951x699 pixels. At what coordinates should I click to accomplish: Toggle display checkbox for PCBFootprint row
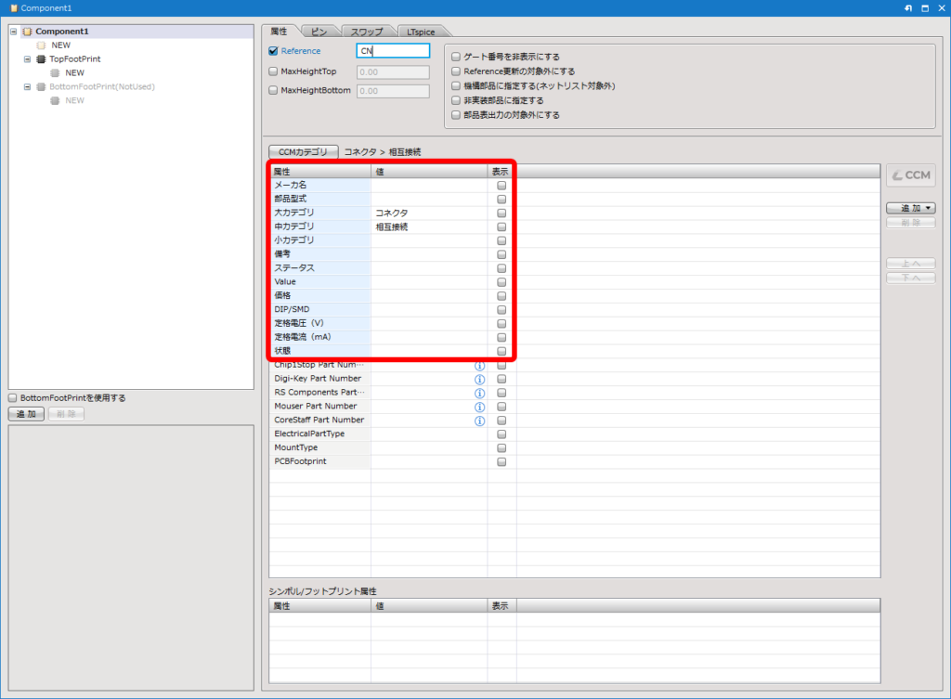[502, 462]
